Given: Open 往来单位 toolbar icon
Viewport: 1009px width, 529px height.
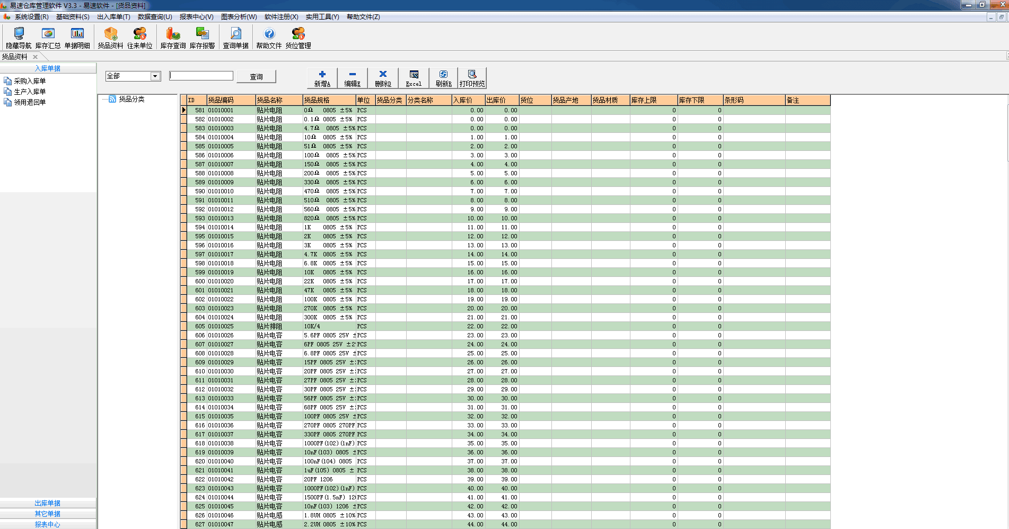Looking at the screenshot, I should (140, 38).
